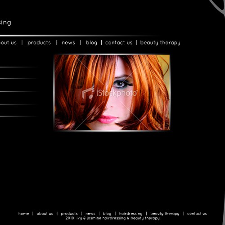
Task: Click the 2010 ivy & jasmine copyright text
Action: pos(112,218)
